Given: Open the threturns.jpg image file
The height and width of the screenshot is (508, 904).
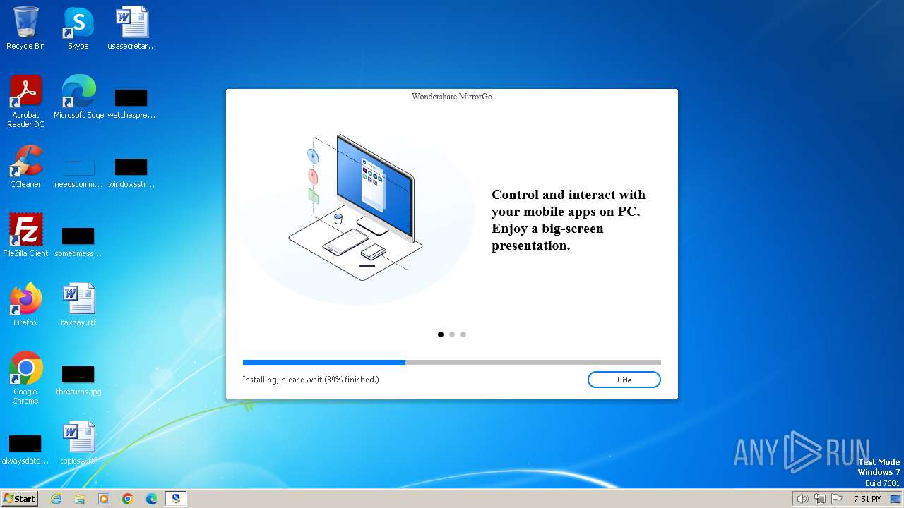Looking at the screenshot, I should click(78, 380).
